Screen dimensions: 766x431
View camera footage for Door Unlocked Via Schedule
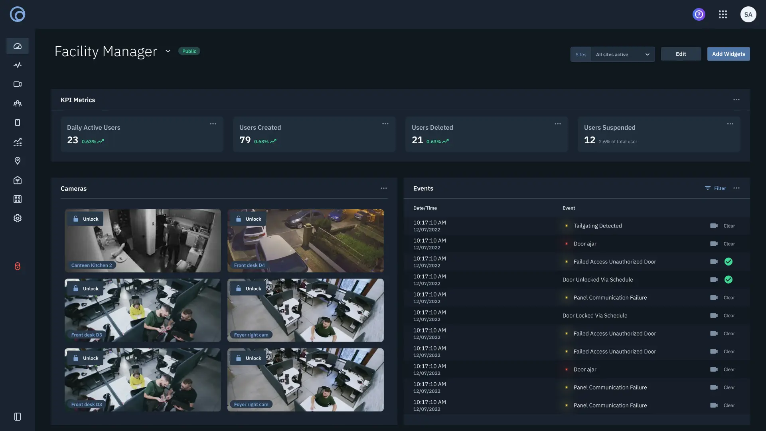(x=714, y=280)
